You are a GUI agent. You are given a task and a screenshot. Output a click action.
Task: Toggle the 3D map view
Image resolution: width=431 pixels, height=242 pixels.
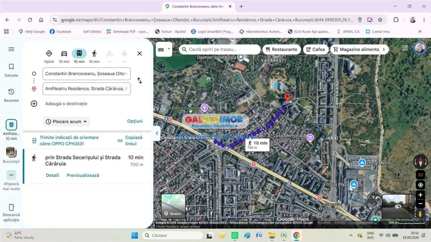pos(420,175)
